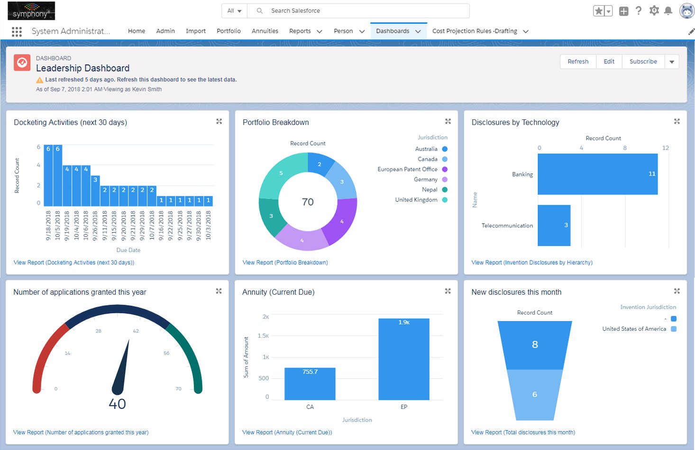Open the Portfolio tab
Image resolution: width=695 pixels, height=450 pixels.
[229, 31]
